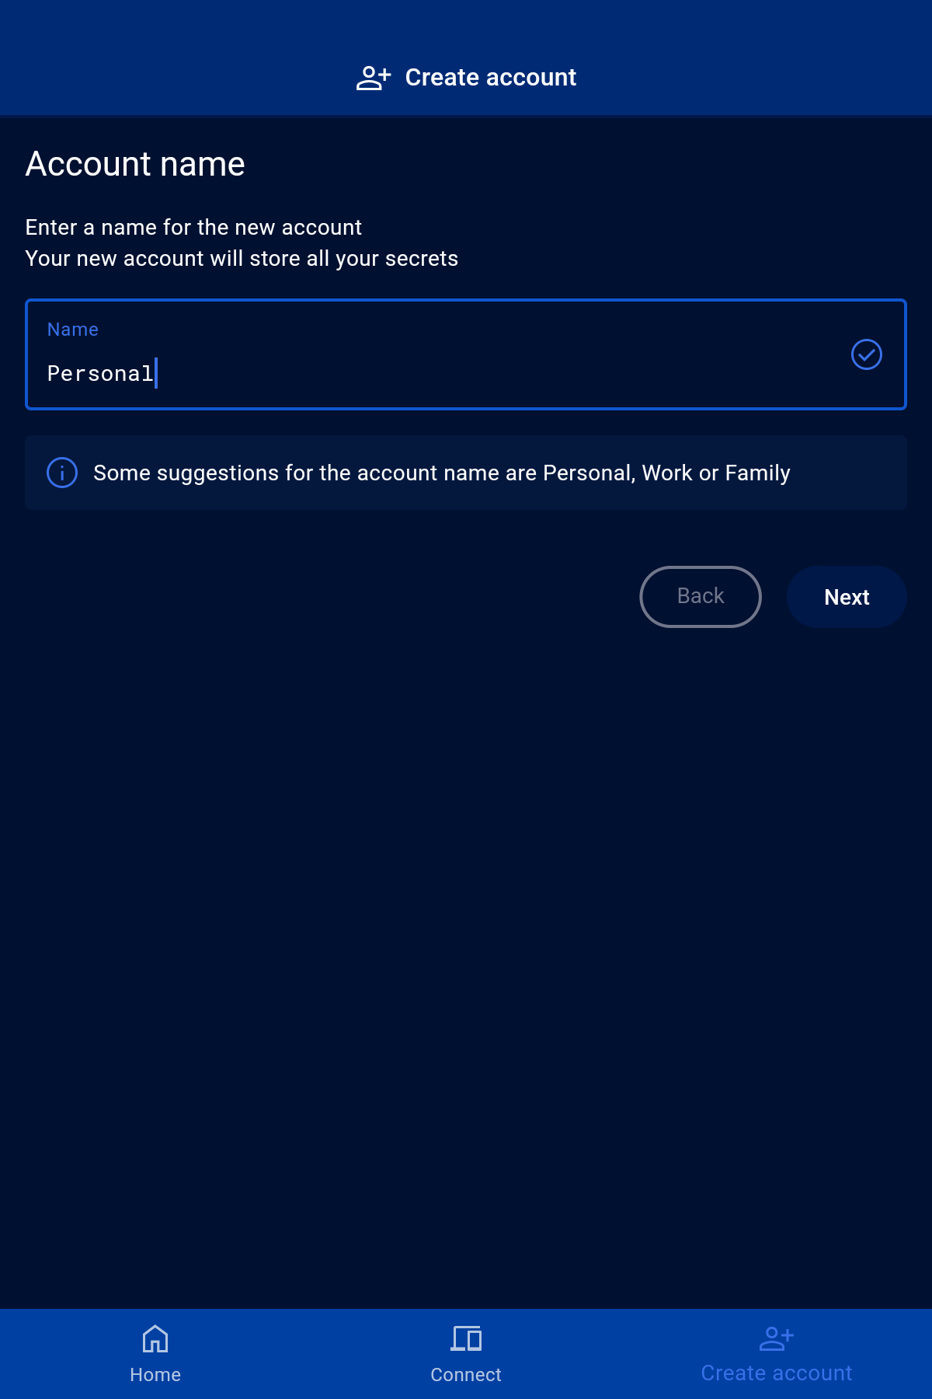Screen dimensions: 932x1399
Task: Go back with the Back button
Action: click(700, 597)
